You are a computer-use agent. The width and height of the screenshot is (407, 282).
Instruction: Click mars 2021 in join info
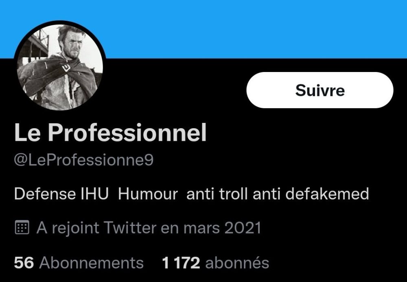click(x=222, y=228)
